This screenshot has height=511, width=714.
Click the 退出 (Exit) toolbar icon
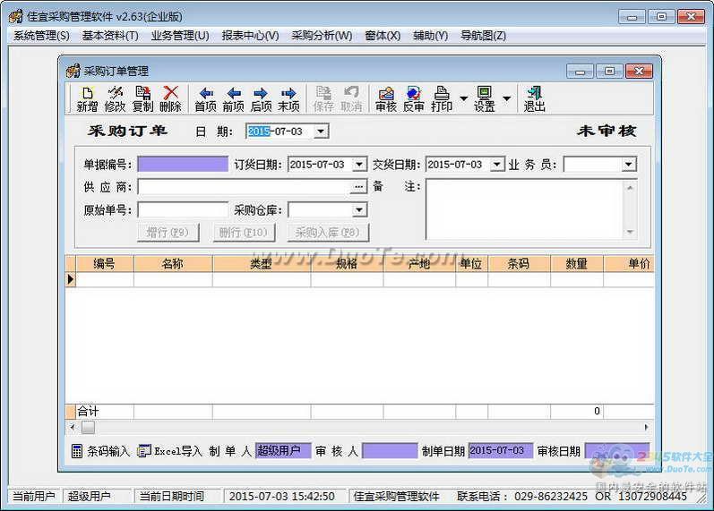click(x=535, y=98)
